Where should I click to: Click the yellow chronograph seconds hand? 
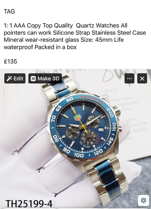pyautogui.click(x=79, y=120)
